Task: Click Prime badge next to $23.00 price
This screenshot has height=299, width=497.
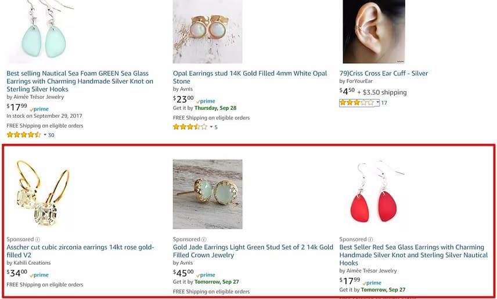Action: tap(206, 101)
